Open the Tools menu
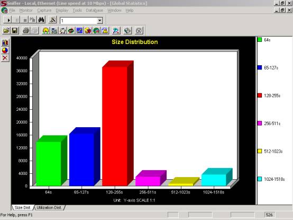 point(77,10)
